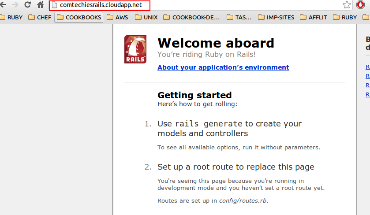This screenshot has width=370, height=215.
Task: Open the AWS bookmarks folder
Action: click(x=117, y=18)
